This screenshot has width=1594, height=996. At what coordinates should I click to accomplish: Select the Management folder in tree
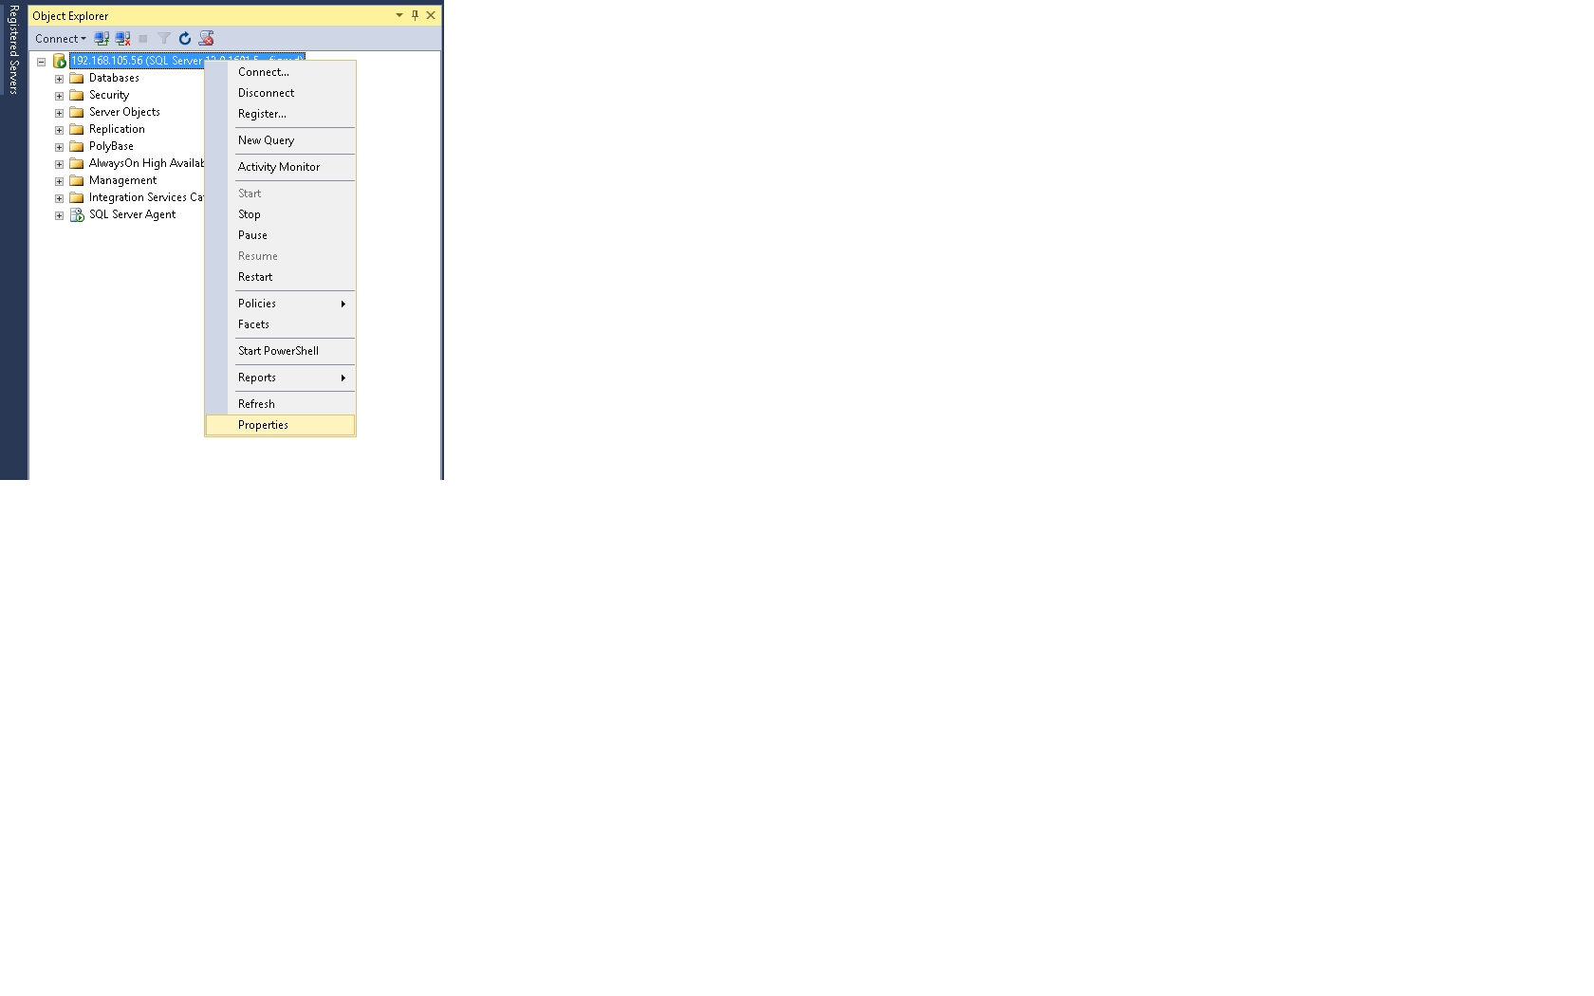(x=122, y=180)
